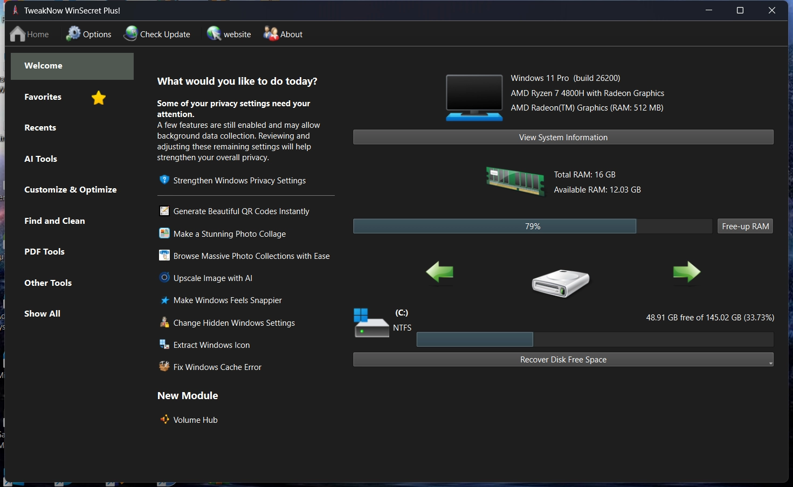793x487 pixels.
Task: Click the C: drive Windows icon
Action: click(x=371, y=323)
